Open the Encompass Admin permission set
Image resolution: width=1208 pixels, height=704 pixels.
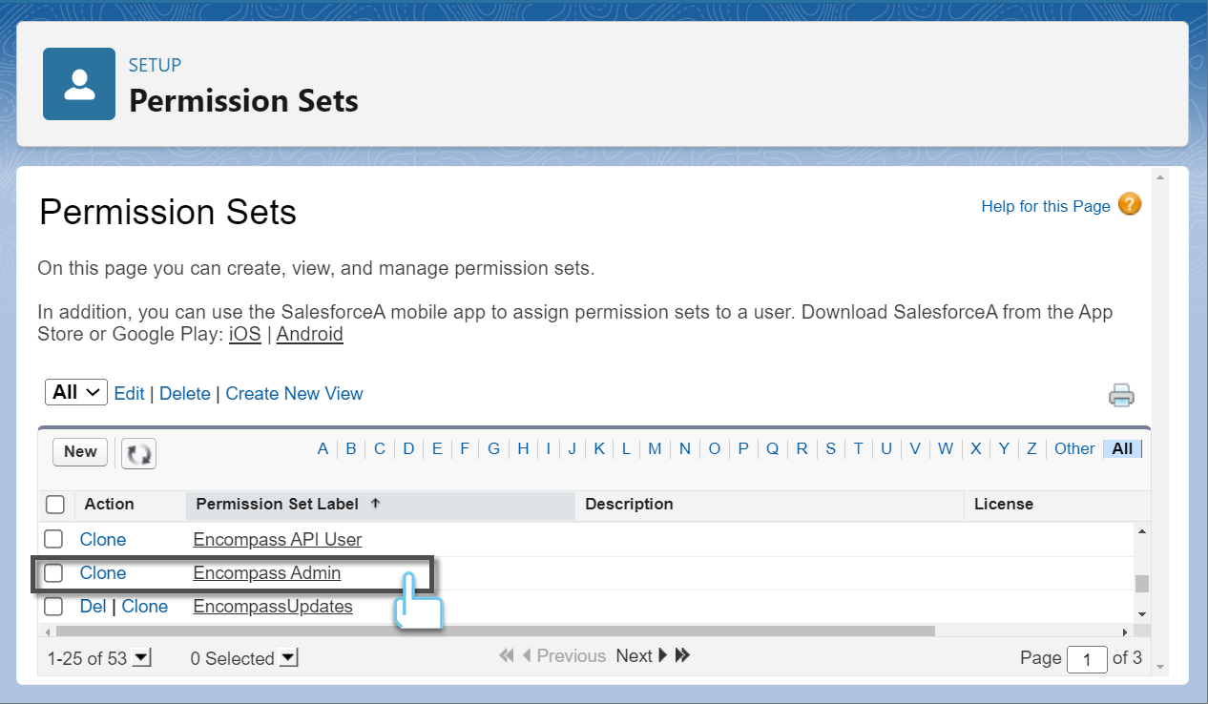(x=267, y=573)
